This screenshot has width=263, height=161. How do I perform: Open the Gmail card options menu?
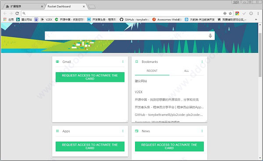coord(123,62)
